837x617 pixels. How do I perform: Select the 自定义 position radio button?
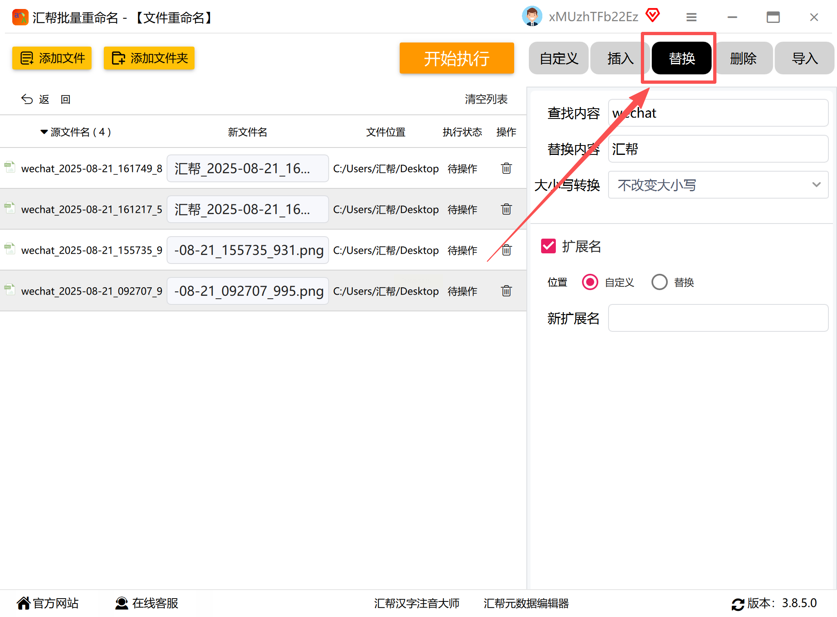point(590,282)
